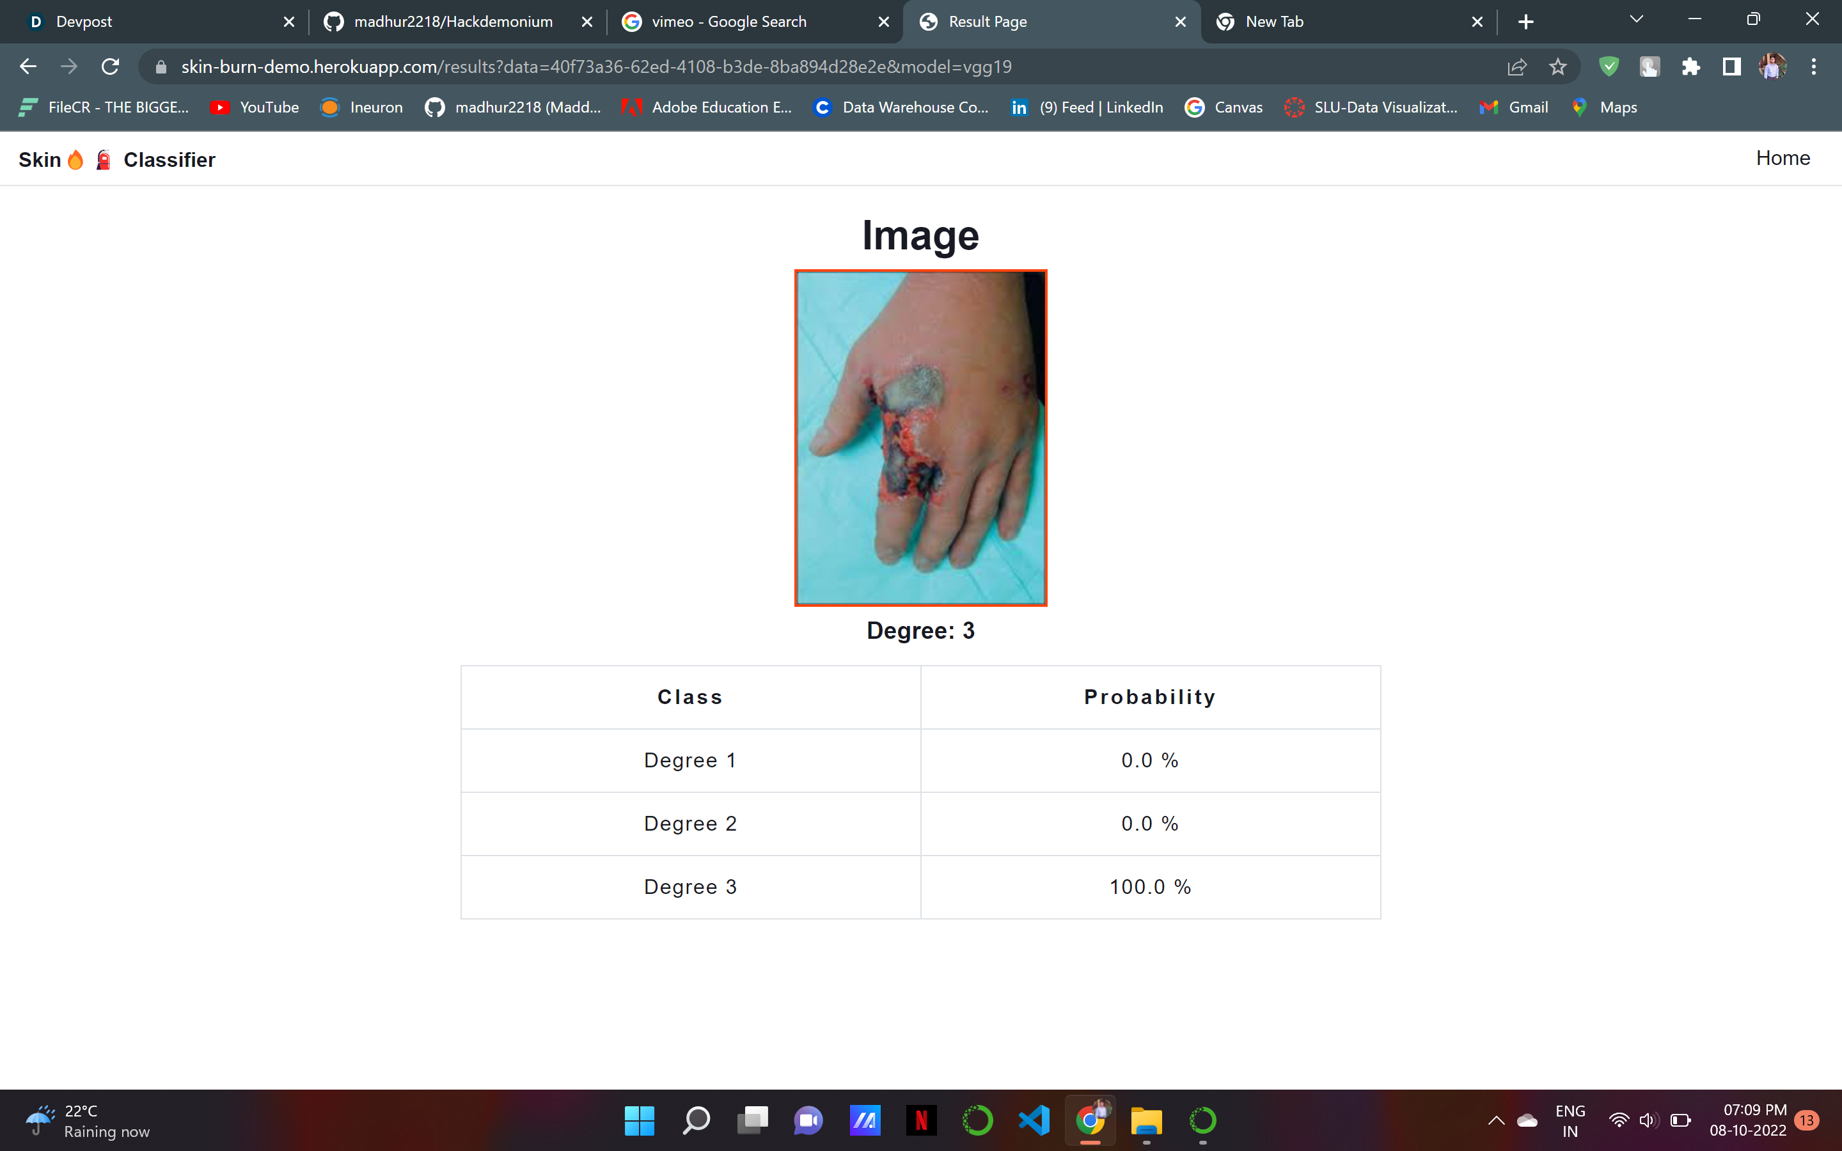1842x1151 pixels.
Task: Switch to madhur2218/Hackdemonium tab
Action: tap(453, 21)
